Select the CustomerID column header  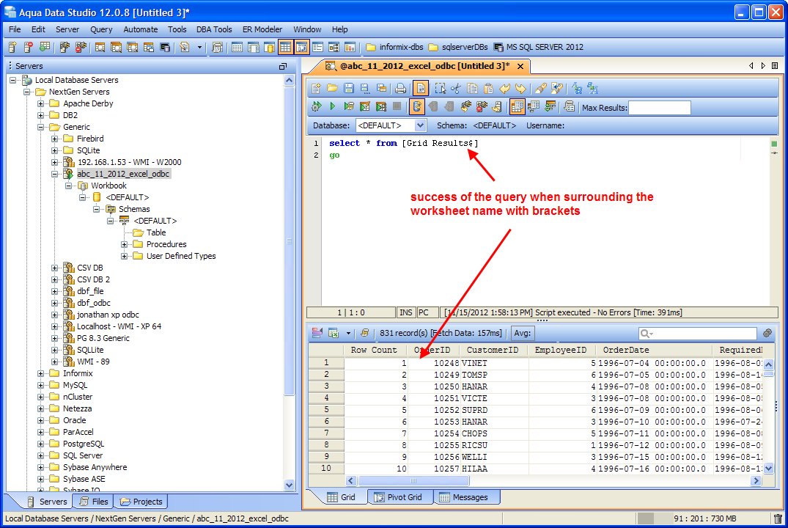[x=493, y=350]
